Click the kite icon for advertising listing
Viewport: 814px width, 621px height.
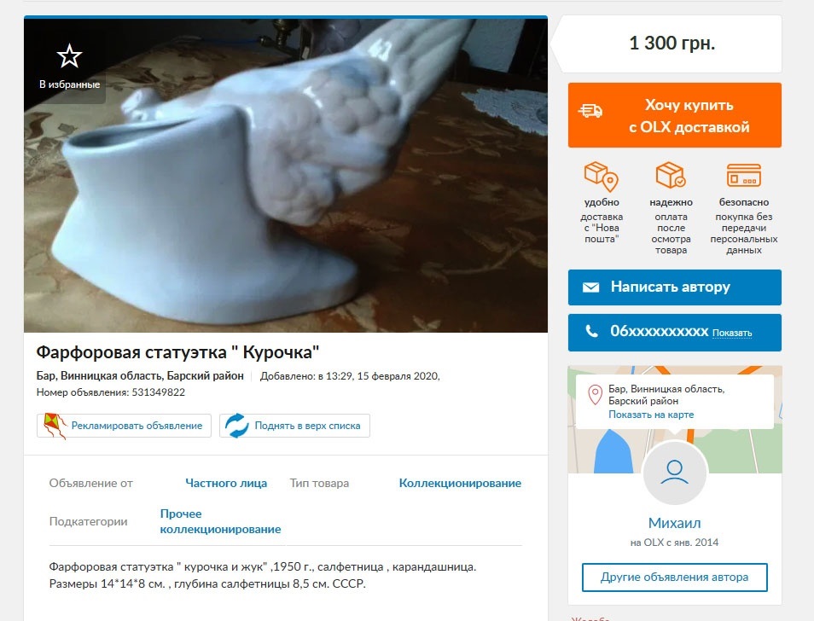(x=55, y=426)
